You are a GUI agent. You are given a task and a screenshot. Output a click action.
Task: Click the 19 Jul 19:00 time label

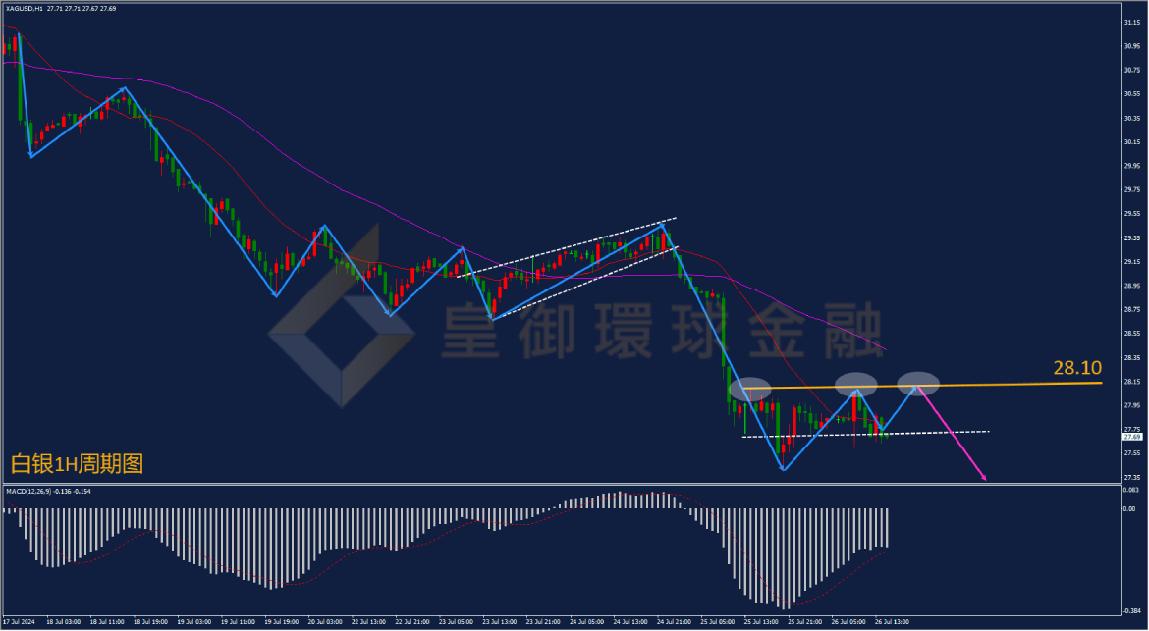coord(282,622)
